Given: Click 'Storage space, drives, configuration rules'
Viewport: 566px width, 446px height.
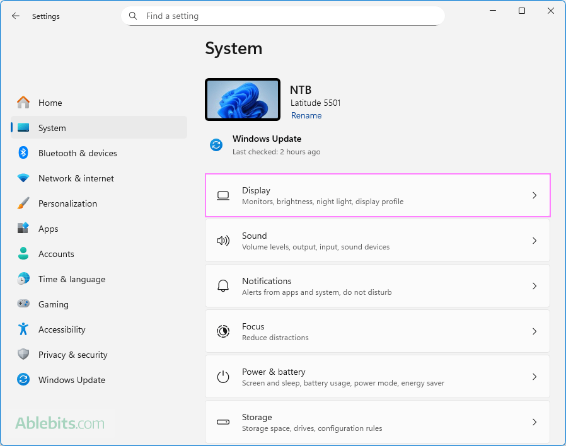Looking at the screenshot, I should pyautogui.click(x=312, y=428).
